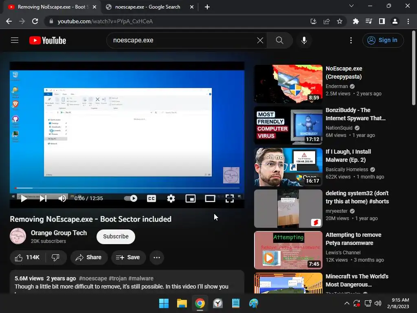Click the Sign in button

383,40
